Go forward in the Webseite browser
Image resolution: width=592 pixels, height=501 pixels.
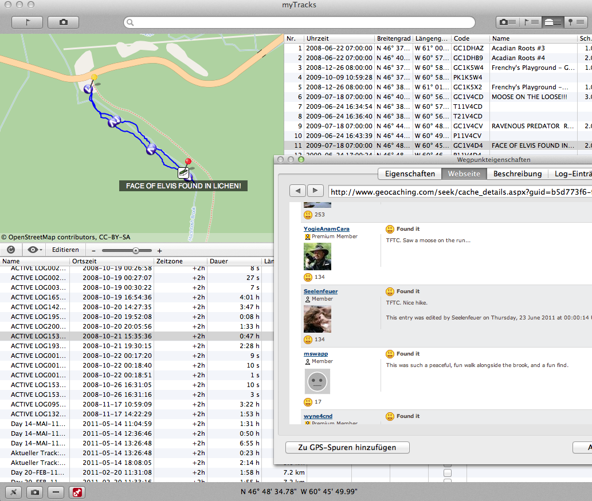(315, 191)
